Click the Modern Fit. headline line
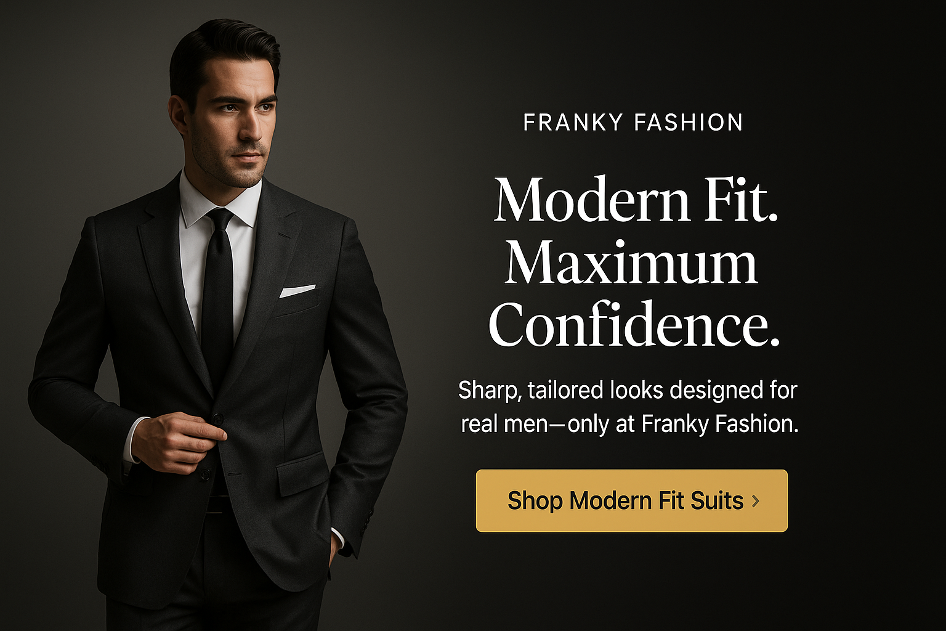This screenshot has height=631, width=946. (x=636, y=200)
